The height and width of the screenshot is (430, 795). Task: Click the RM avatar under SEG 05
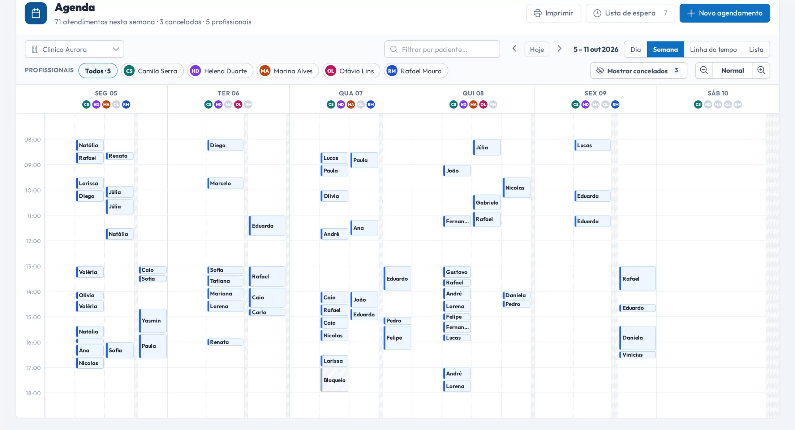[x=126, y=105]
